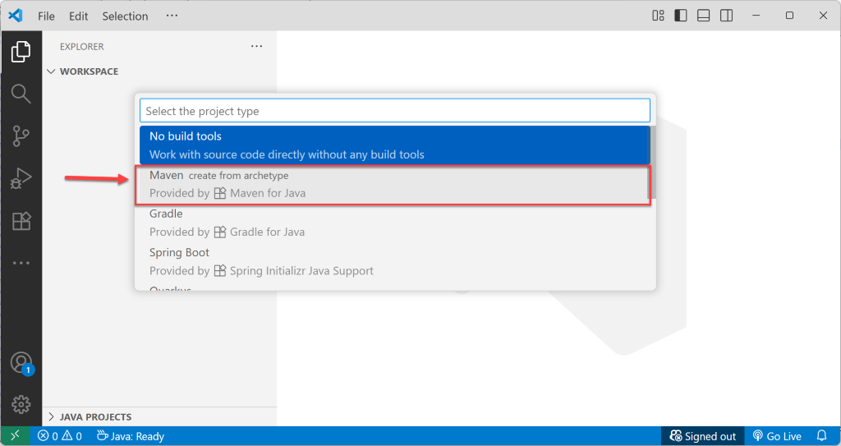Open the Extensions view
The width and height of the screenshot is (841, 446).
pyautogui.click(x=21, y=221)
